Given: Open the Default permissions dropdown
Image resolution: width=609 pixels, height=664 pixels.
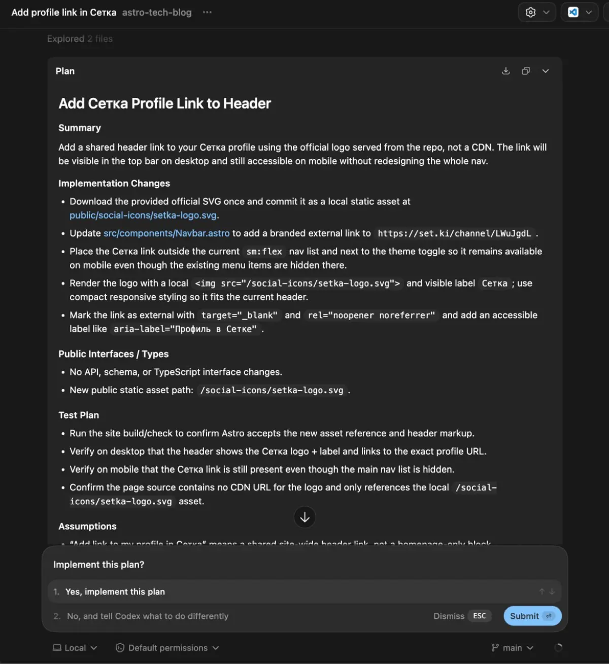Looking at the screenshot, I should pos(167,648).
